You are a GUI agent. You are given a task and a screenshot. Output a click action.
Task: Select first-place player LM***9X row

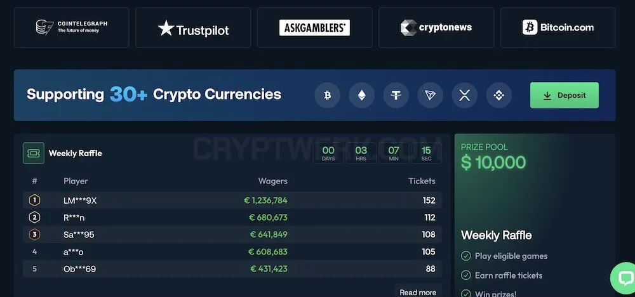pos(232,201)
